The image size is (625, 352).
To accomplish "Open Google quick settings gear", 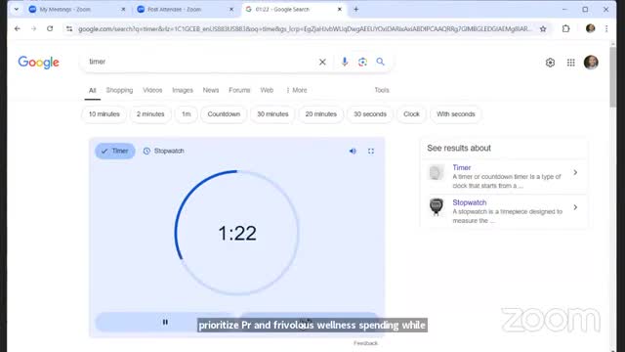I will click(x=550, y=63).
